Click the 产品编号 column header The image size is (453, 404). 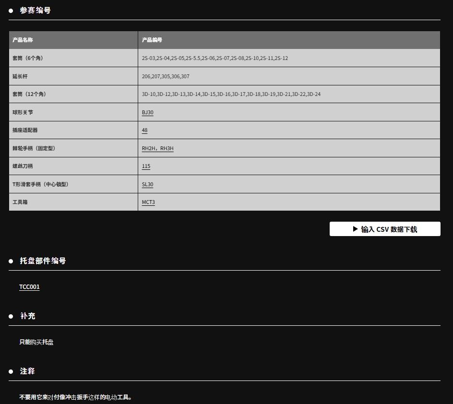[152, 40]
